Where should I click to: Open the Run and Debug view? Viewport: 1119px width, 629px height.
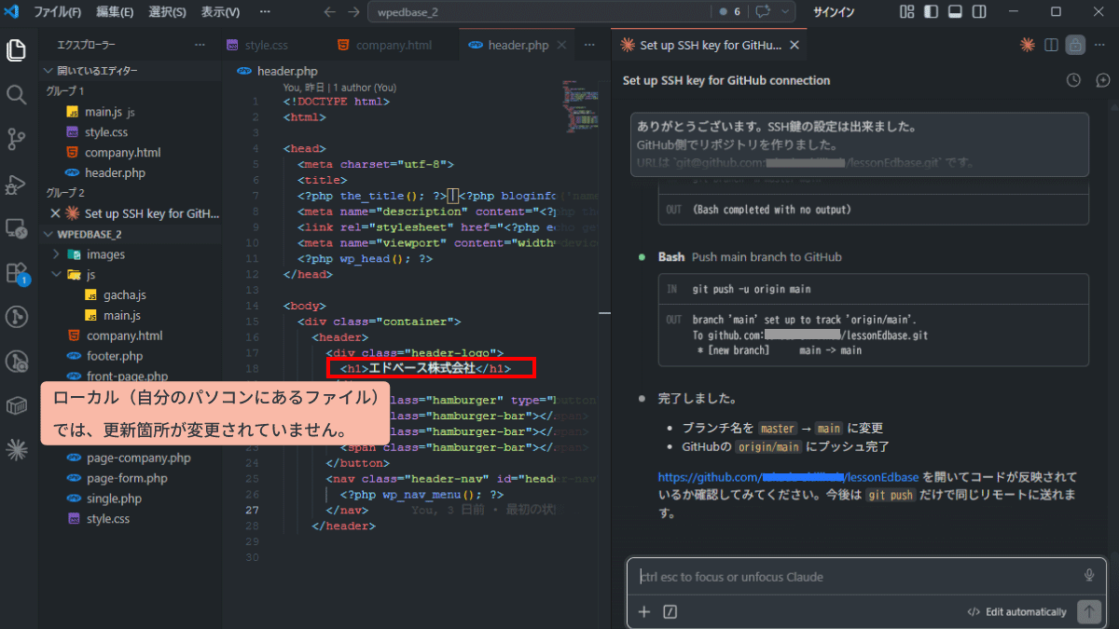tap(16, 185)
